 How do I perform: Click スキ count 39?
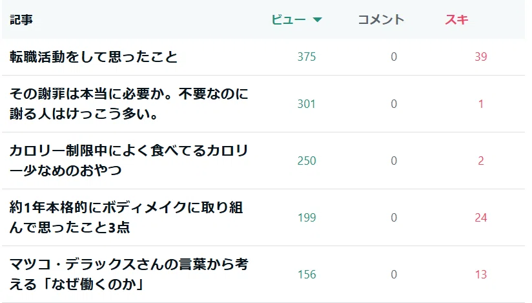point(481,57)
